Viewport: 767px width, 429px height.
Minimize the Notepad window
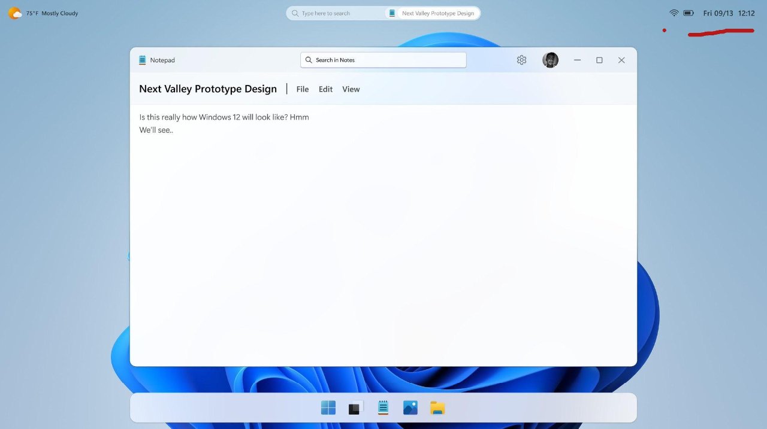point(577,60)
